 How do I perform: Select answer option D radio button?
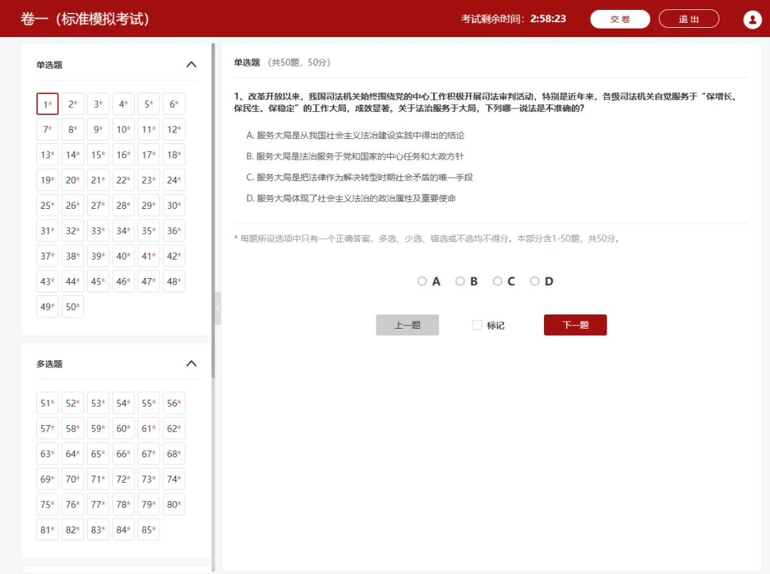(535, 282)
